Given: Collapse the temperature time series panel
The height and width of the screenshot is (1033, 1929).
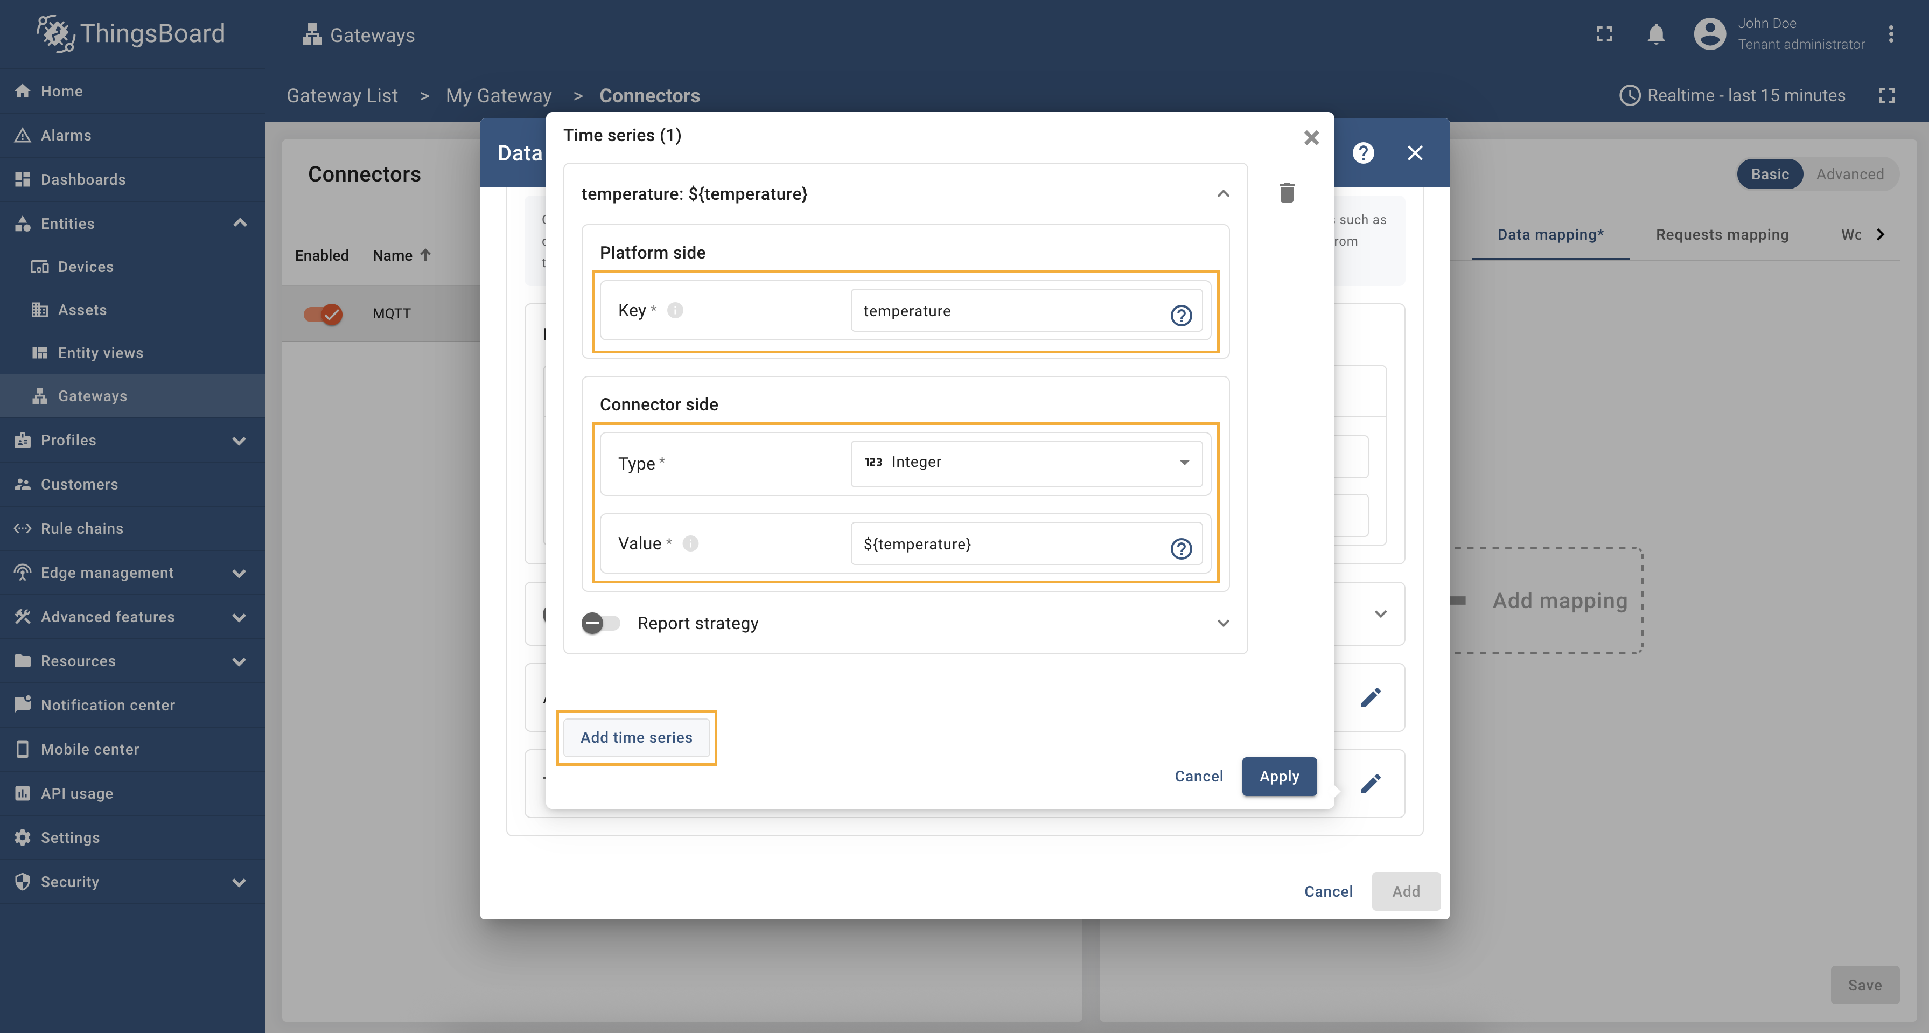Looking at the screenshot, I should 1223,194.
